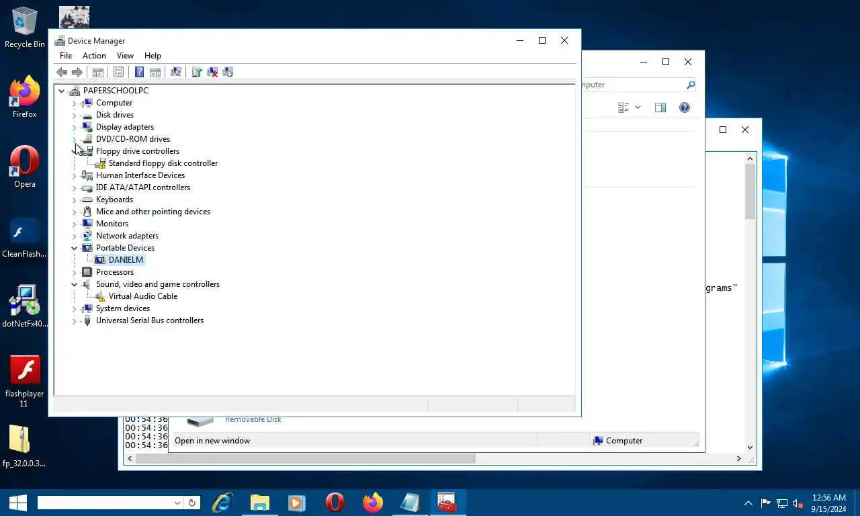Viewport: 860px width, 516px height.
Task: Click the horizontal scrollbar in the console window
Action: click(306, 459)
